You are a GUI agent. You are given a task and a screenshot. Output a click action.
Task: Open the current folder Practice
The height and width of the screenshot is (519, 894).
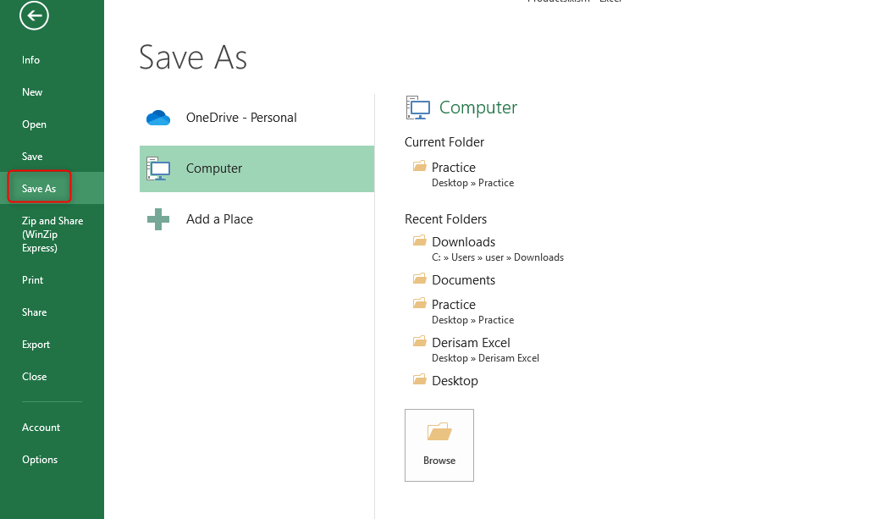(454, 168)
